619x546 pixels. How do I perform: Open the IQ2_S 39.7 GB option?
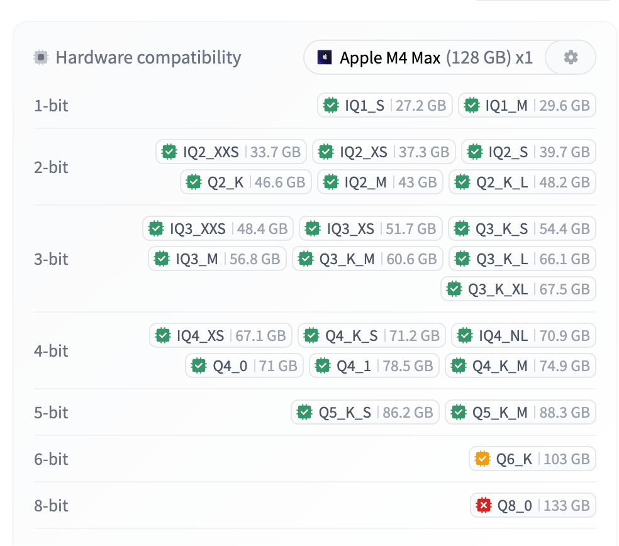pyautogui.click(x=528, y=152)
